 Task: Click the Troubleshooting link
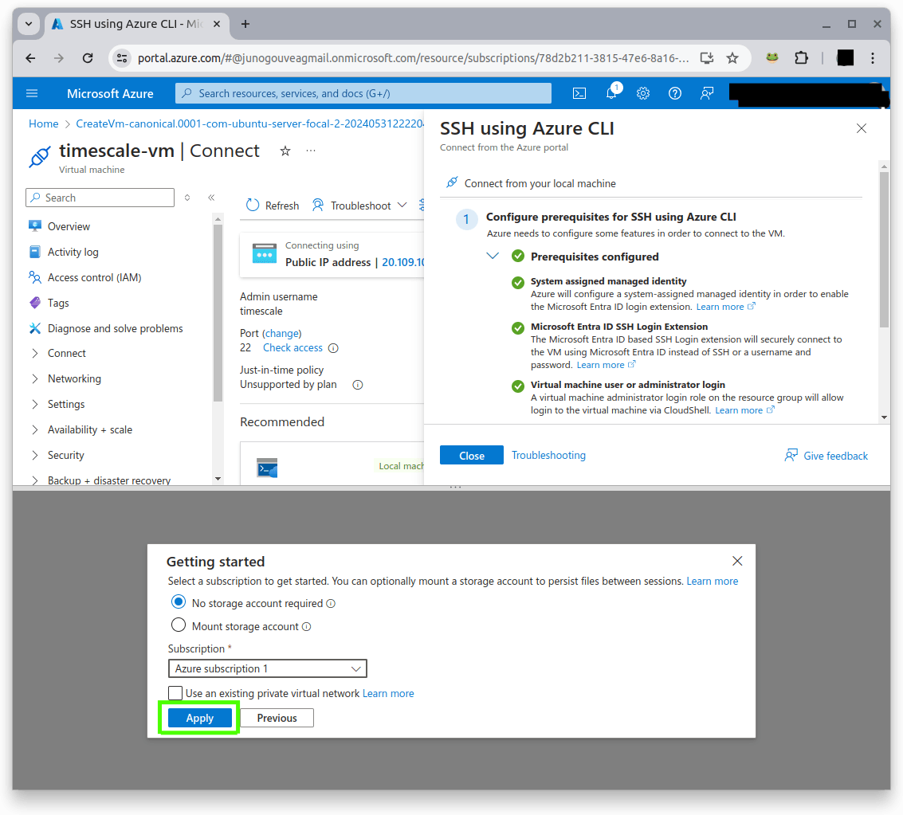548,455
